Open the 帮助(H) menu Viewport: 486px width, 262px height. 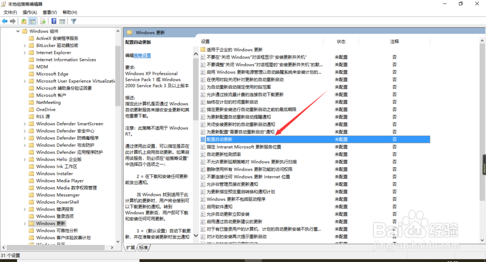tap(69, 13)
